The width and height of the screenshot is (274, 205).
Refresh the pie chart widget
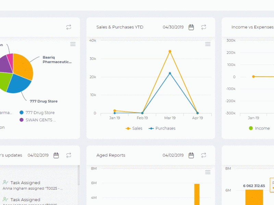69,27
